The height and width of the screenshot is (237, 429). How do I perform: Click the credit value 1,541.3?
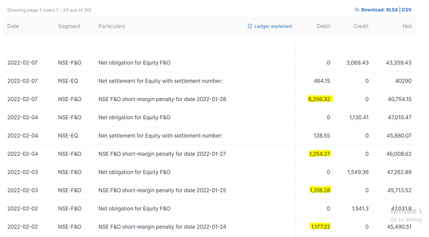click(360, 208)
